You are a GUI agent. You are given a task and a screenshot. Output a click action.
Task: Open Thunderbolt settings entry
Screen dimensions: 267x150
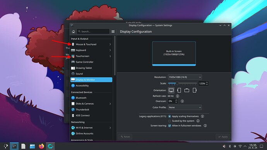(91, 109)
